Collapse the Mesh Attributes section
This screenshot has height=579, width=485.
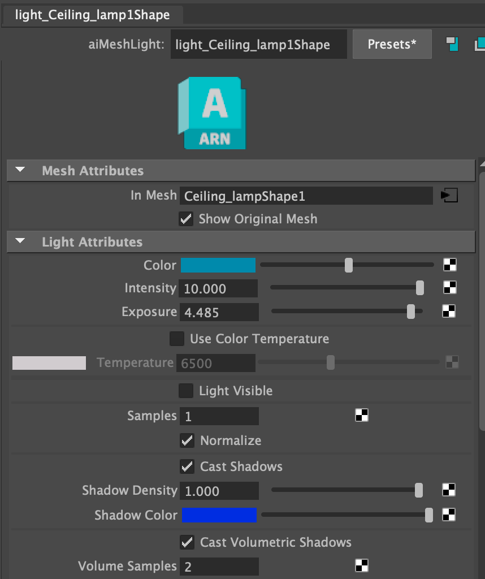[21, 170]
